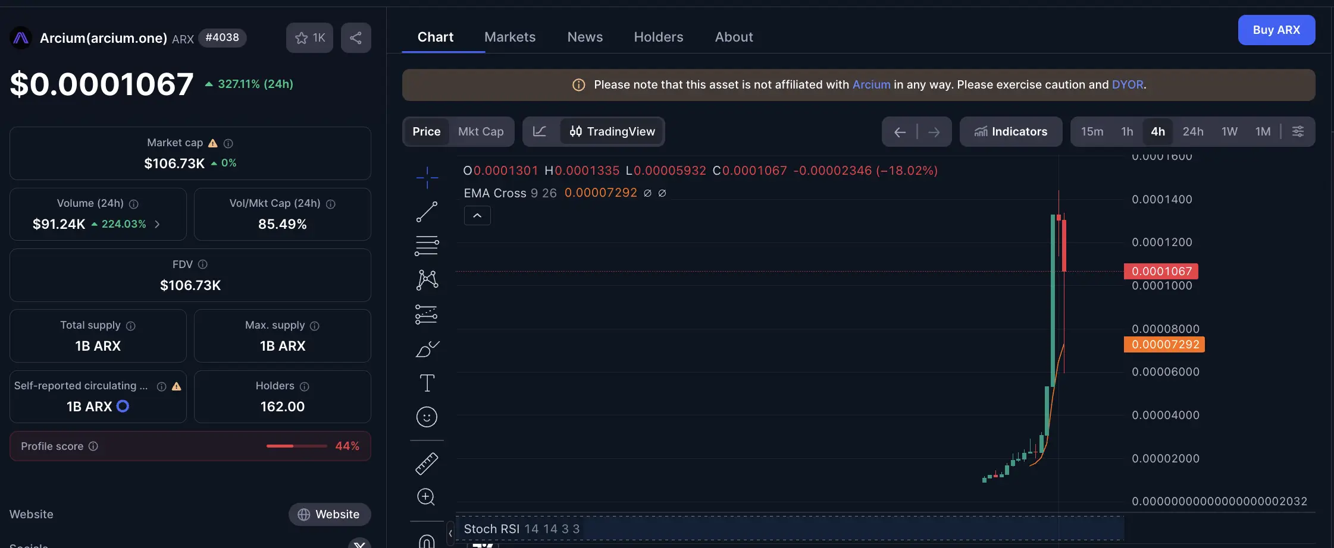Viewport: 1334px width, 548px height.
Task: Click the #4038 rank badge
Action: click(222, 37)
